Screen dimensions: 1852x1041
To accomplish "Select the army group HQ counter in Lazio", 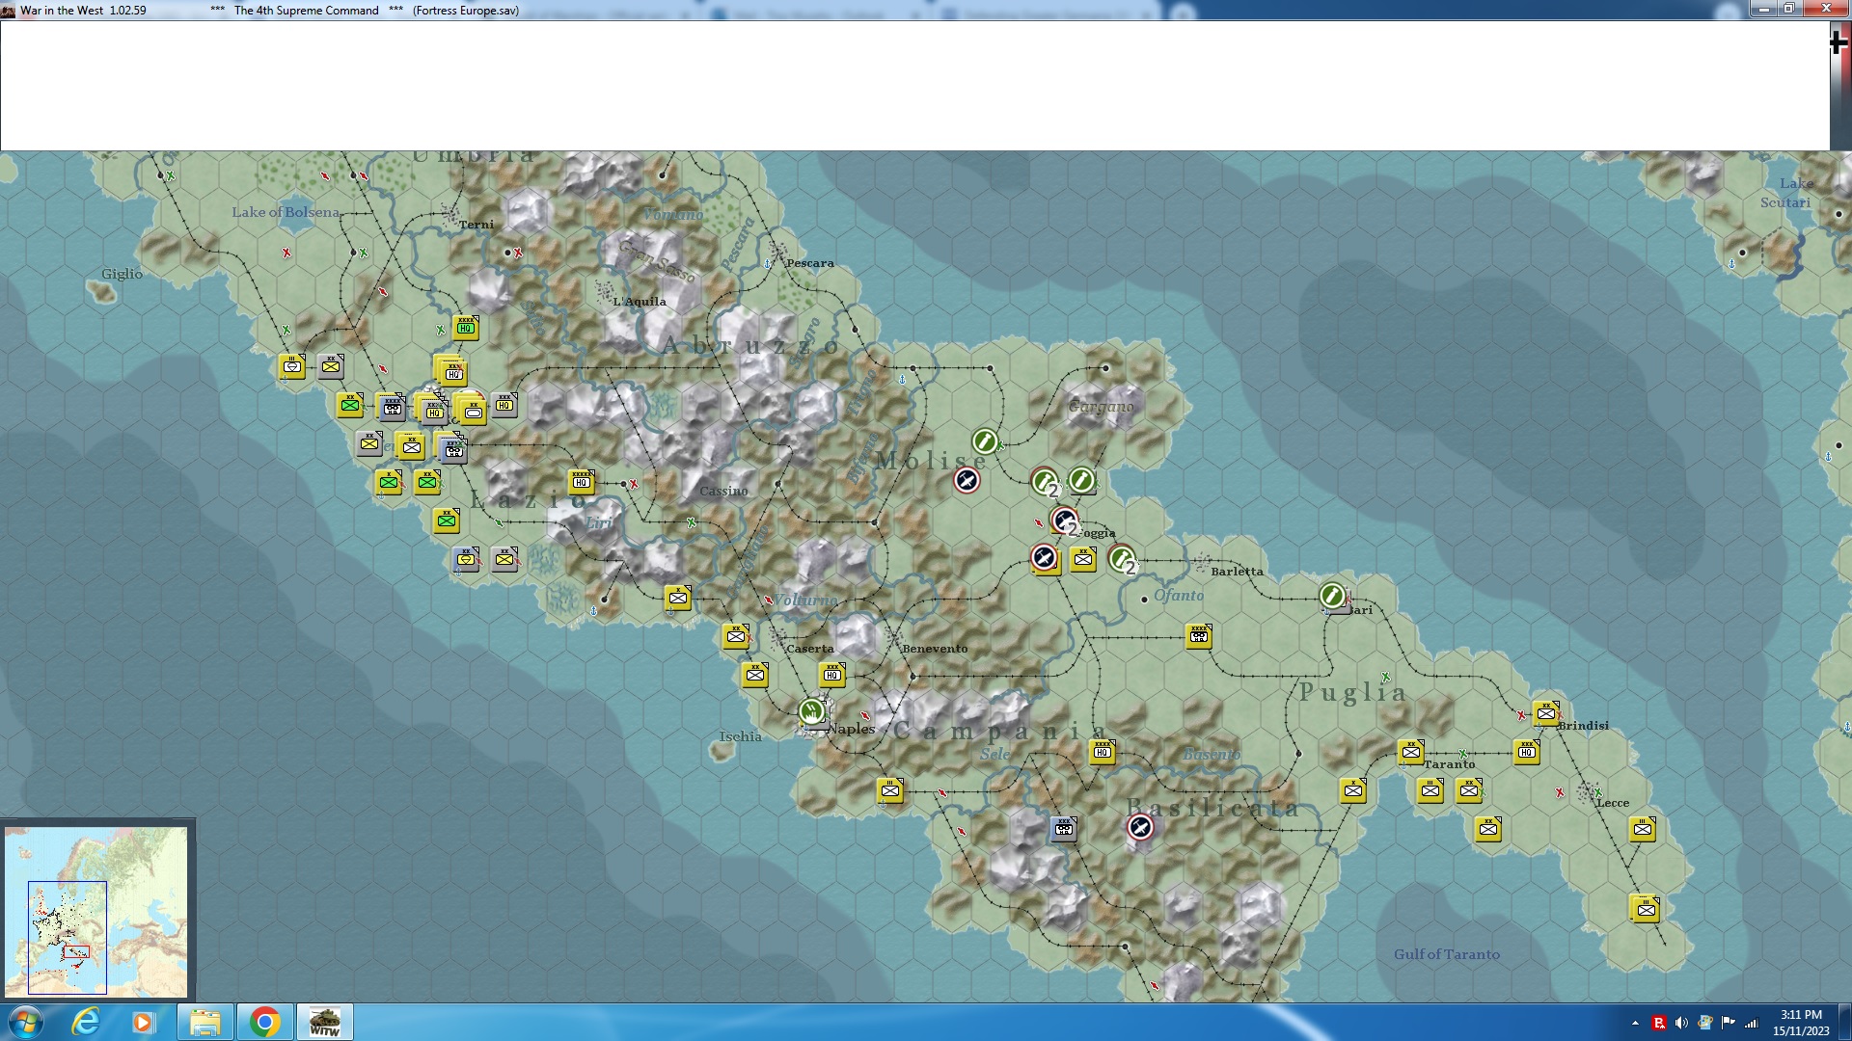I will point(581,481).
